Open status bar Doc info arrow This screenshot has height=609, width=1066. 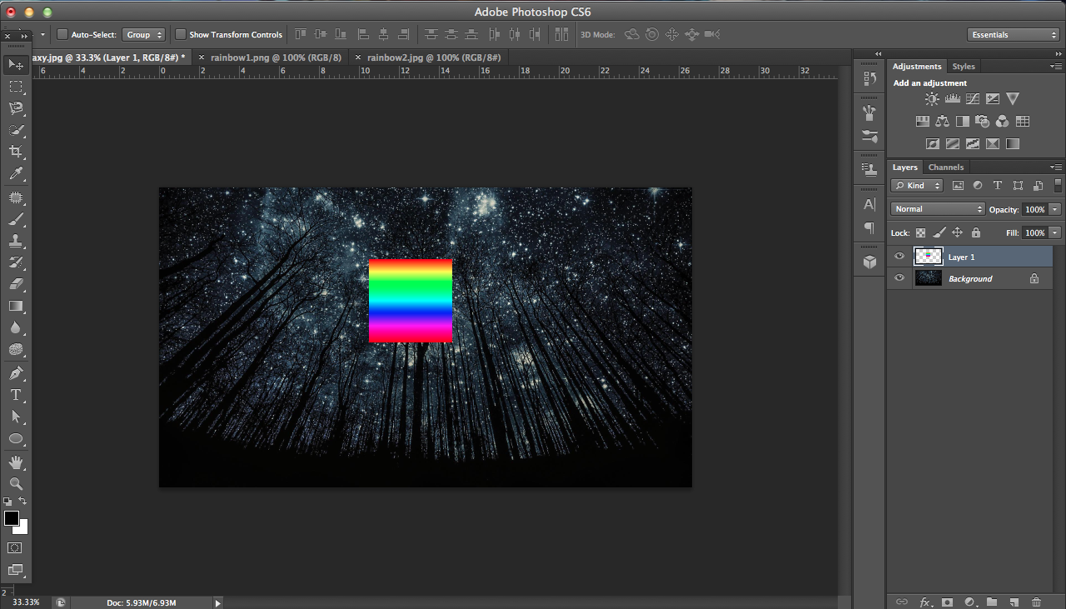point(218,602)
